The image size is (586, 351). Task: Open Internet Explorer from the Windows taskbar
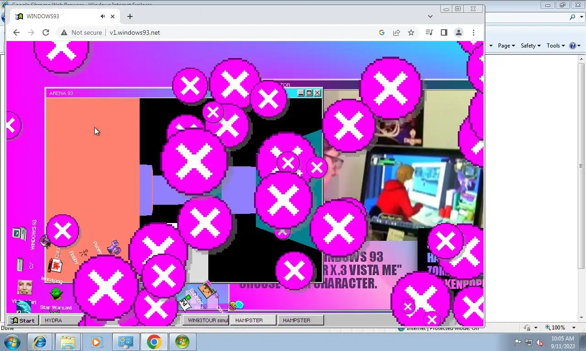tap(39, 342)
